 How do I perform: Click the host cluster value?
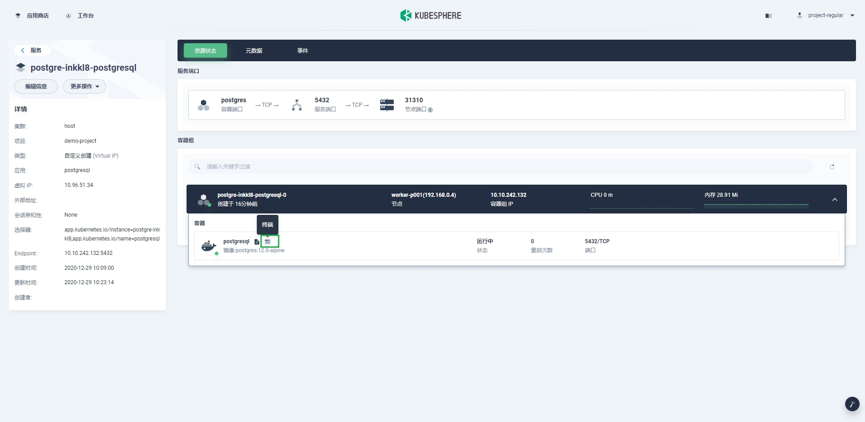tap(70, 126)
